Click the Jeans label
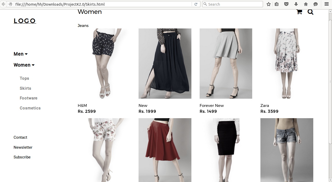The width and height of the screenshot is (332, 182). point(83,26)
